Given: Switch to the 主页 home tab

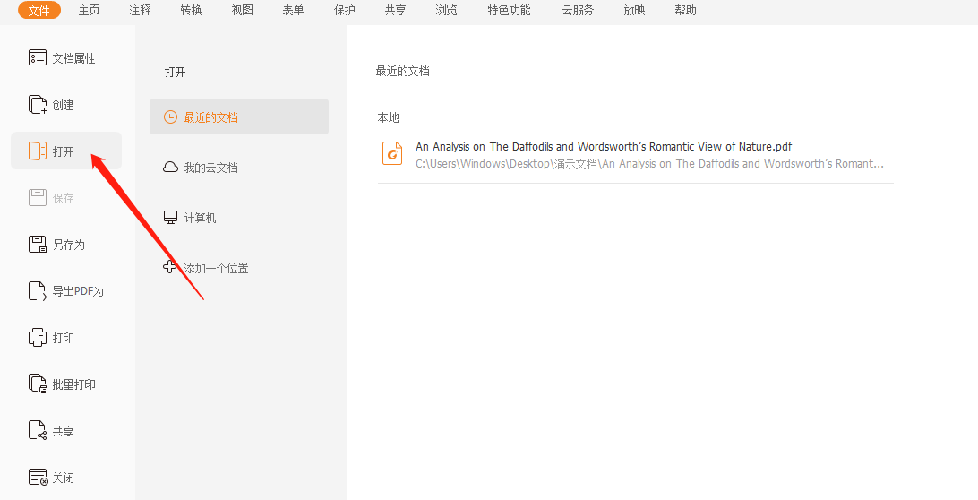Looking at the screenshot, I should [x=90, y=11].
